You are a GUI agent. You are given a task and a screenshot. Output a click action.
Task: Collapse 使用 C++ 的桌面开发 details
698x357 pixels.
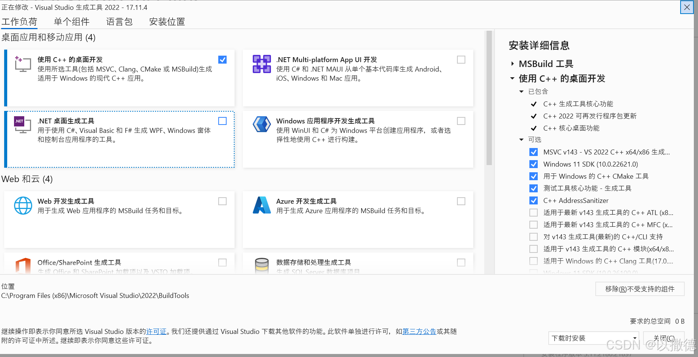512,78
